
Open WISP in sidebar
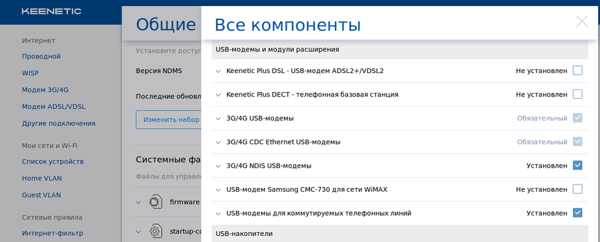click(x=30, y=73)
